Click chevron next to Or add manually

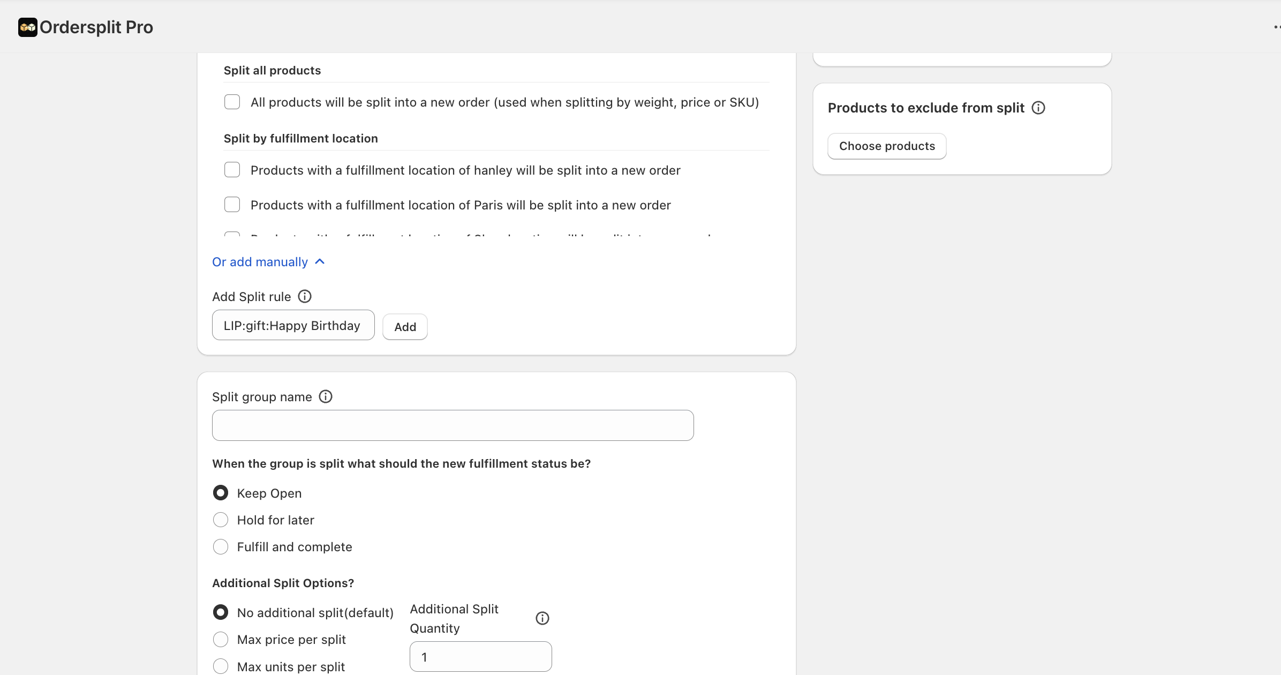320,261
